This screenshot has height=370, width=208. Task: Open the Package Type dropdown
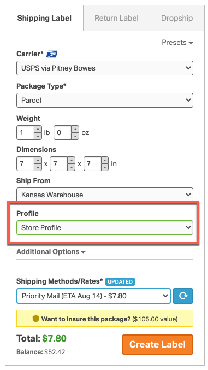point(105,100)
